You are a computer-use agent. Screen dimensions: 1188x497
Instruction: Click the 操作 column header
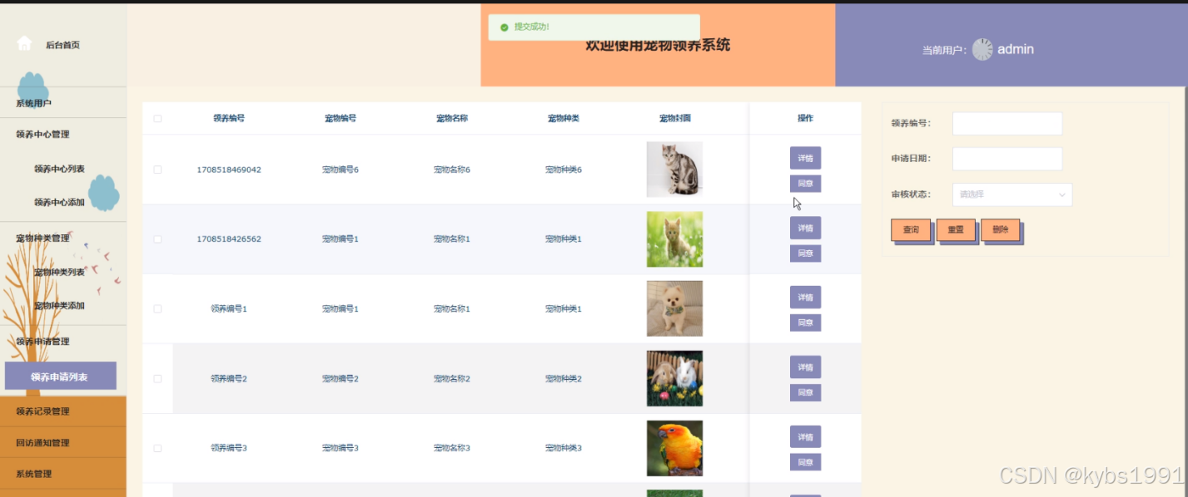tap(805, 118)
